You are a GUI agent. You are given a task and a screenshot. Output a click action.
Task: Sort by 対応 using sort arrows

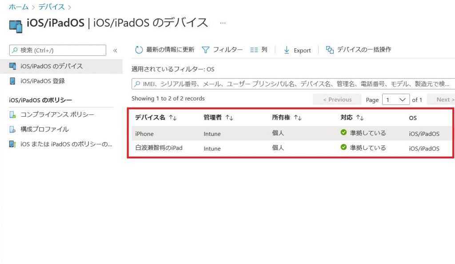pos(360,118)
